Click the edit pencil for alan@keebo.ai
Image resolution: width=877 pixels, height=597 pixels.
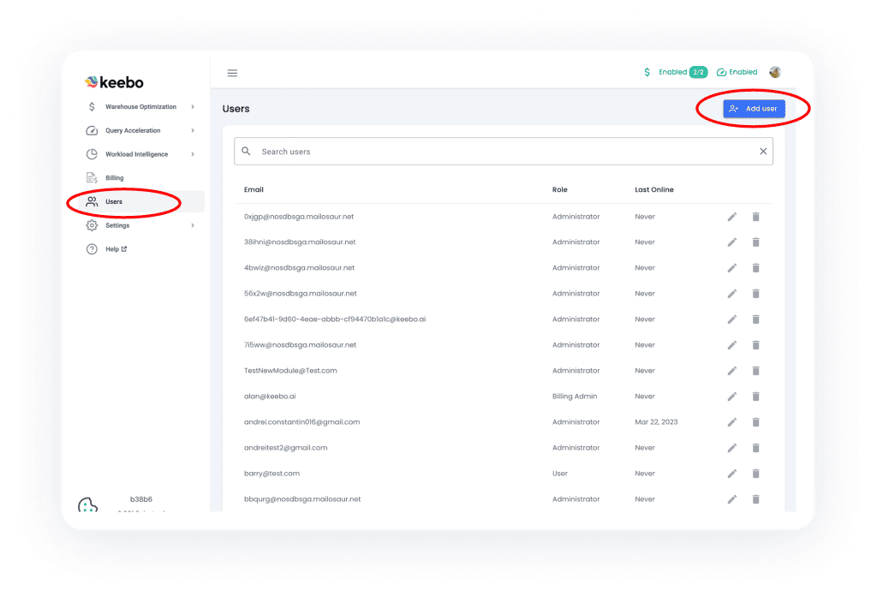(732, 397)
